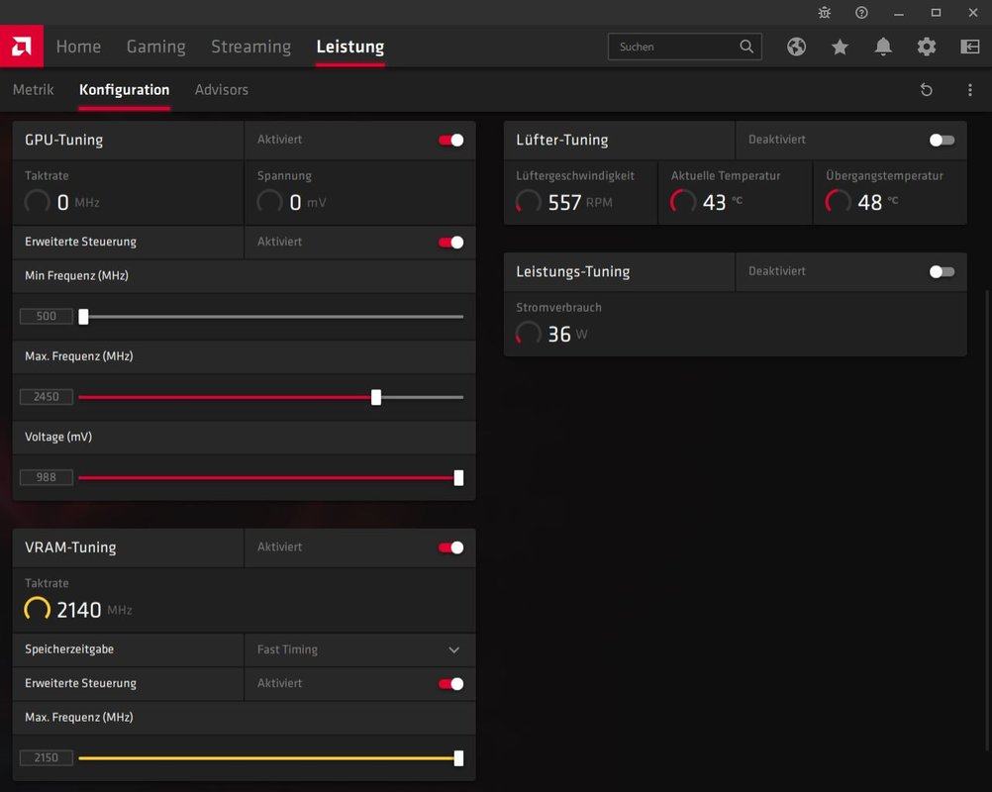This screenshot has width=992, height=792.
Task: Toggle GPU Erweiterte Steuerung switch
Action: click(451, 243)
